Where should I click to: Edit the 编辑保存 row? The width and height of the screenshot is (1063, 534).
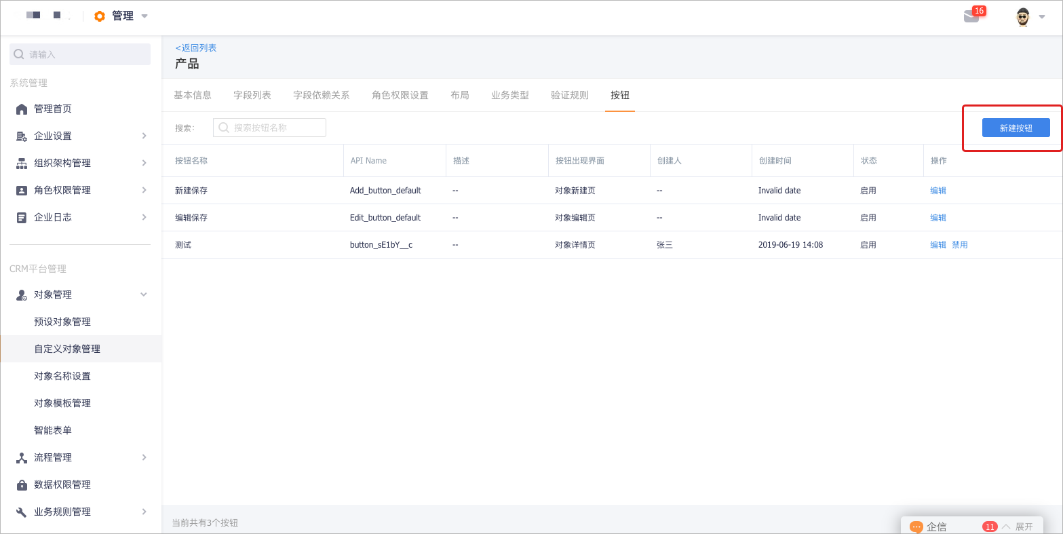click(x=938, y=218)
